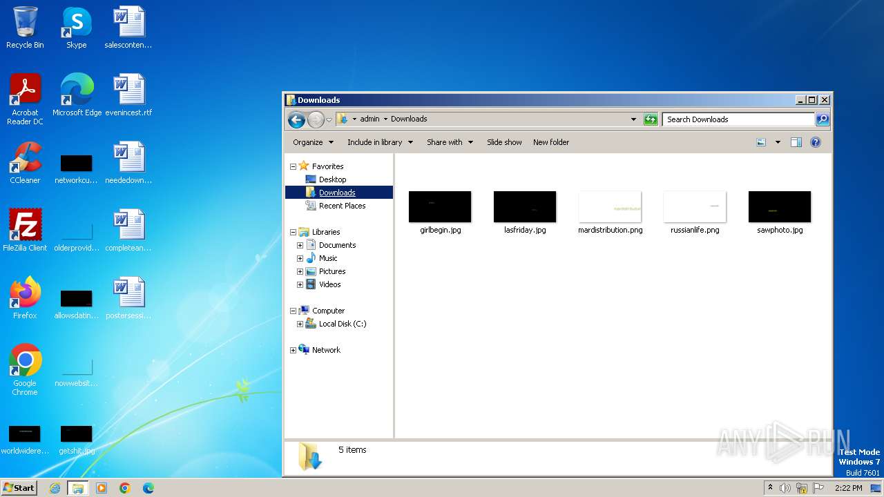
Task: Show hidden tray icons arrow
Action: (x=770, y=488)
